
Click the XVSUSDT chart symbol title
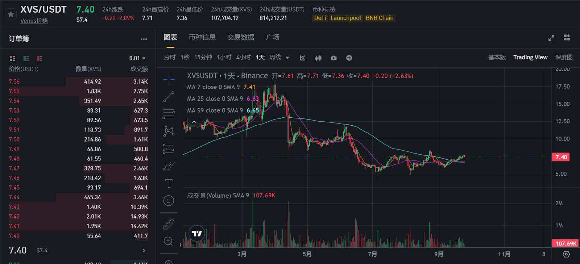point(202,76)
